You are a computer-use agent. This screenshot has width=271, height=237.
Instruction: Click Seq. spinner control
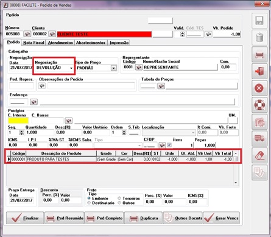click(x=21, y=133)
